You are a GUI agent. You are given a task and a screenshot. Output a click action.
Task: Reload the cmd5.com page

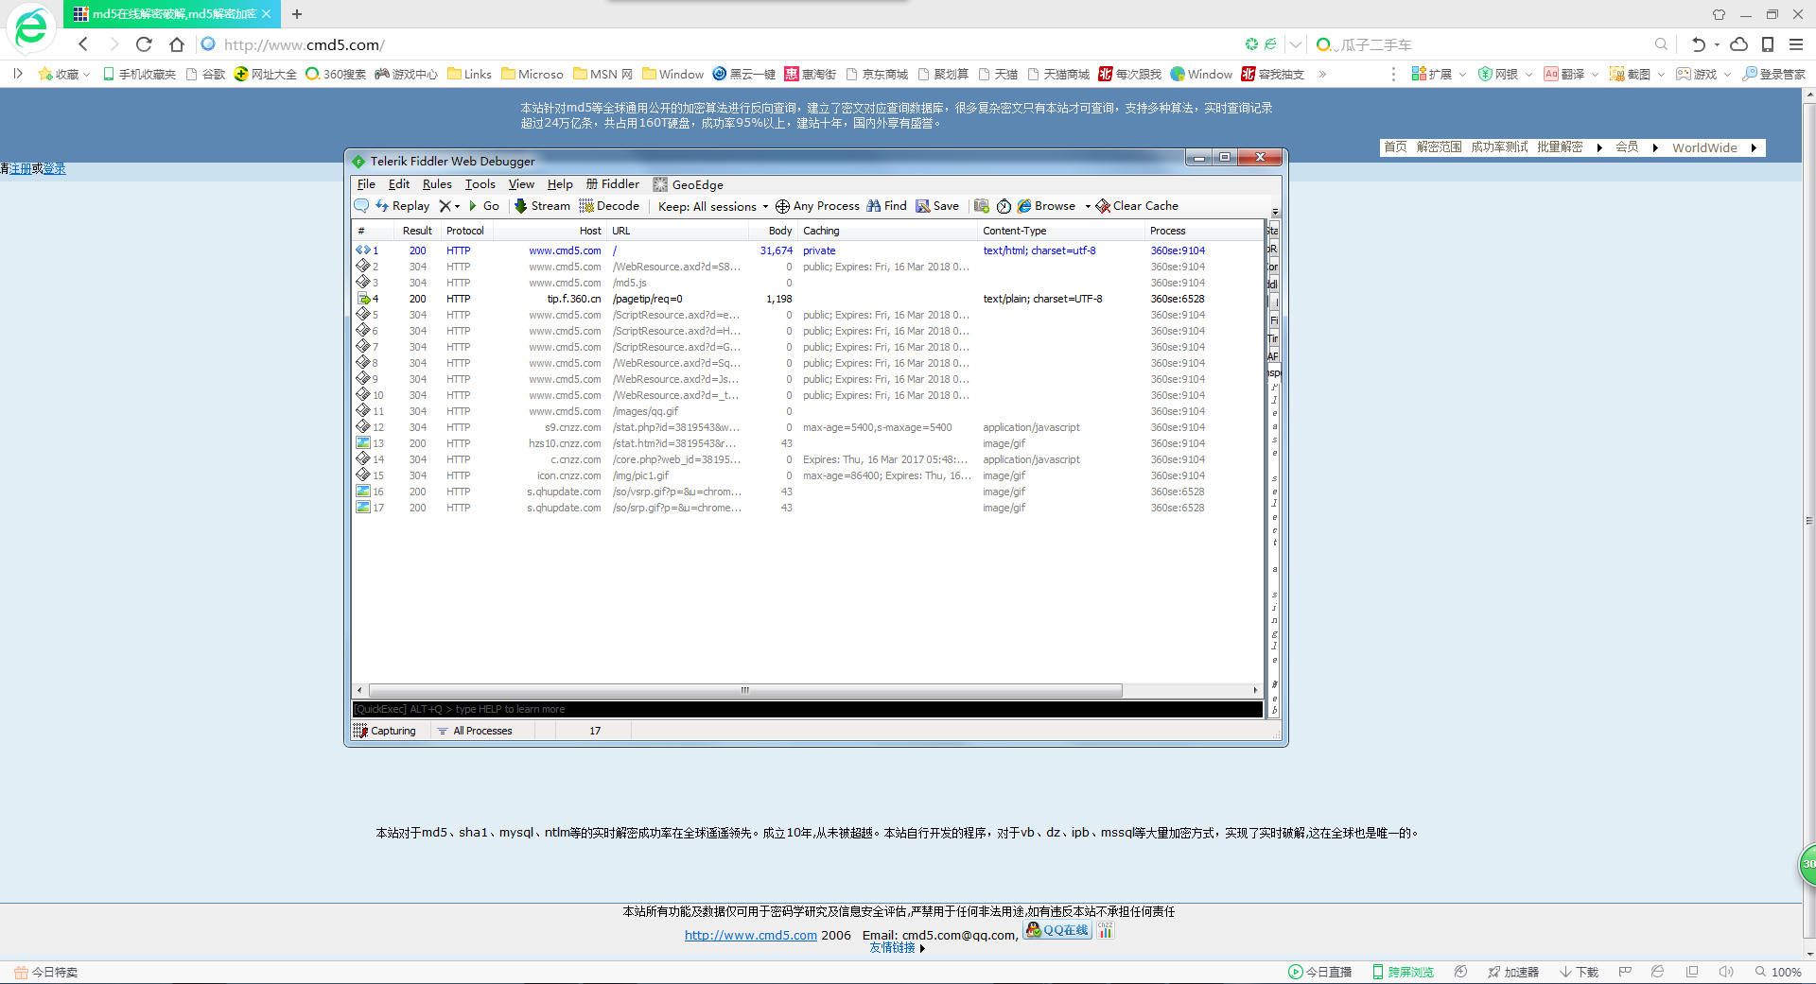click(144, 44)
